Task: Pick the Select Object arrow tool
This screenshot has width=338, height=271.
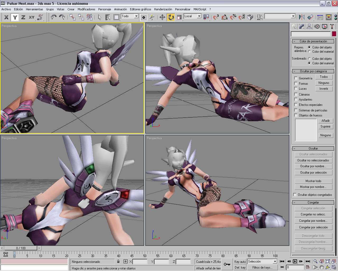Action: [100, 17]
